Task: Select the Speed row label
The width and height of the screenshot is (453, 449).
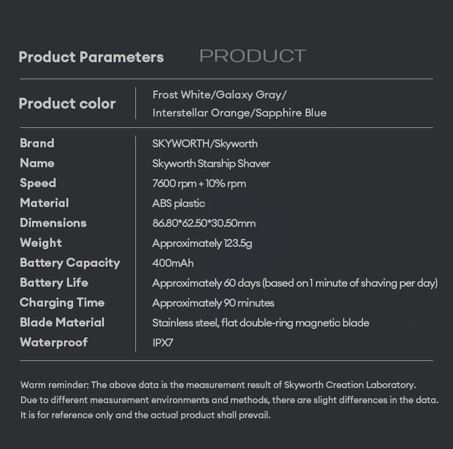Action: click(x=37, y=183)
